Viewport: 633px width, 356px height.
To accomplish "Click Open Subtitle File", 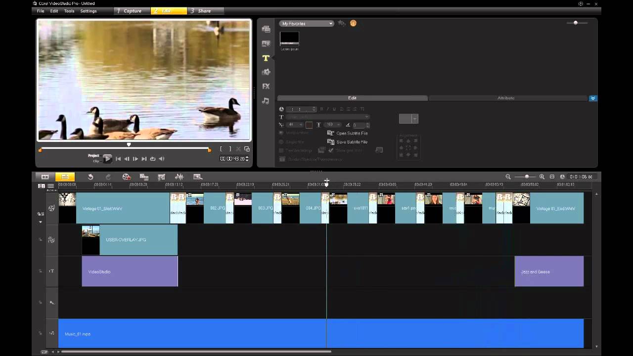I will tap(348, 133).
